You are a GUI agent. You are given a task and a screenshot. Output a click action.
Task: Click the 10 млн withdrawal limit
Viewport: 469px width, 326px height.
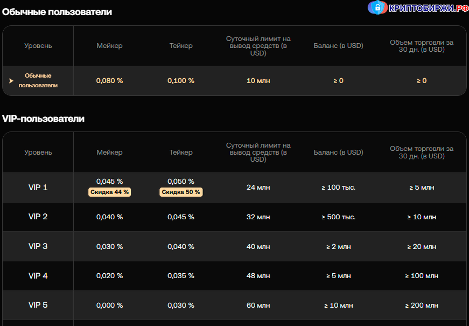pyautogui.click(x=258, y=81)
